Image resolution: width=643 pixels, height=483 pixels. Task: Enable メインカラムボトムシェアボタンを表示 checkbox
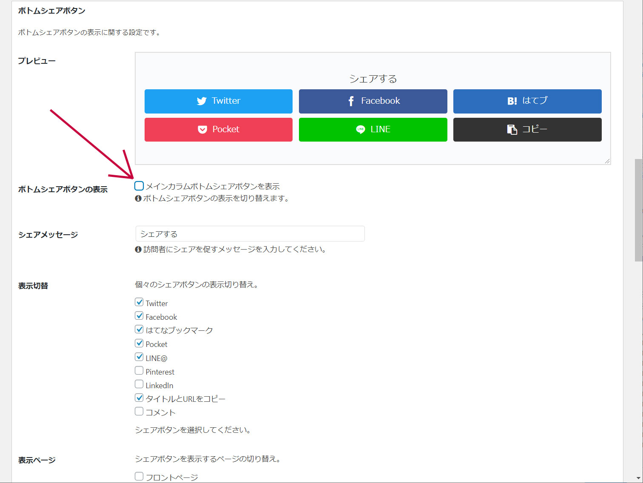pyautogui.click(x=139, y=186)
